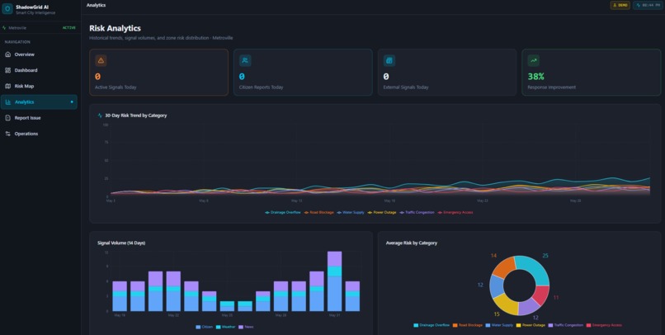Click the Analytics bar chart icon
This screenshot has width=665, height=335.
click(7, 102)
